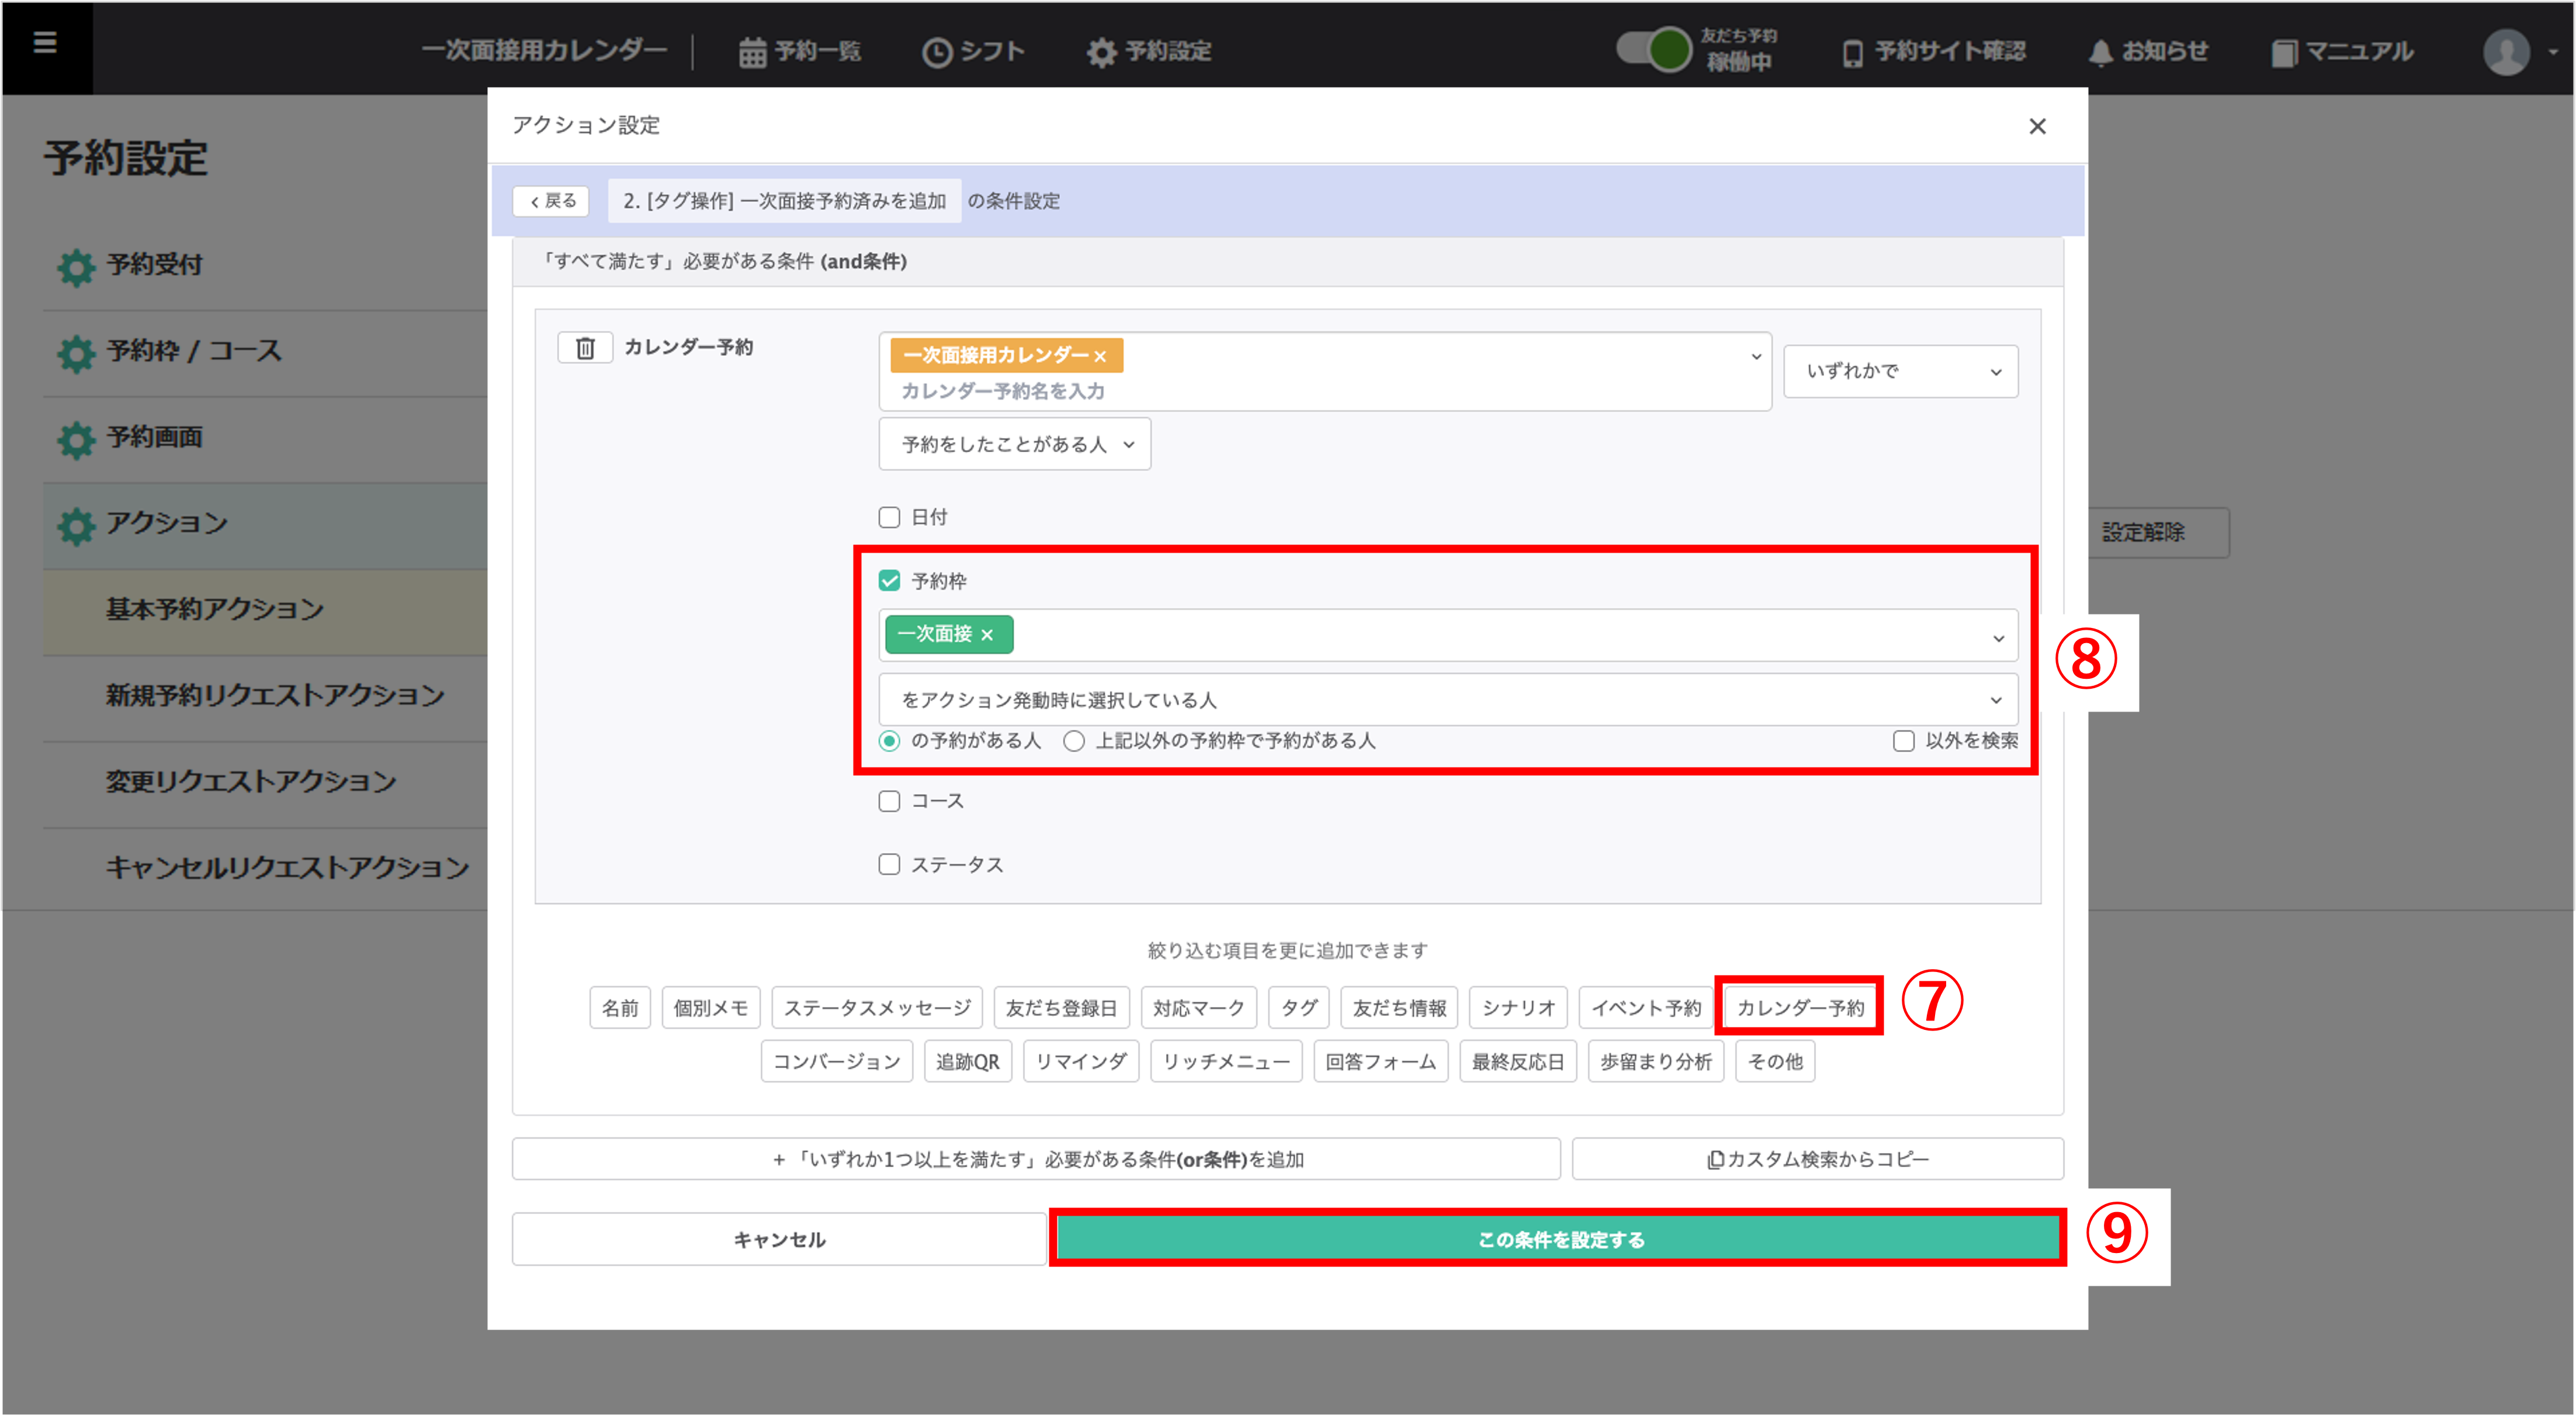Click the trash icon beside カレンダー予約
Viewport: 2576px width, 1416px height.
pos(585,348)
